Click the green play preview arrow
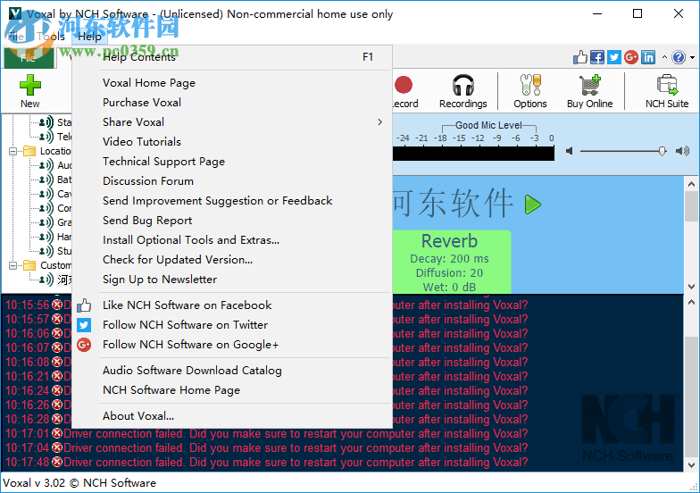700x493 pixels. pyautogui.click(x=532, y=205)
